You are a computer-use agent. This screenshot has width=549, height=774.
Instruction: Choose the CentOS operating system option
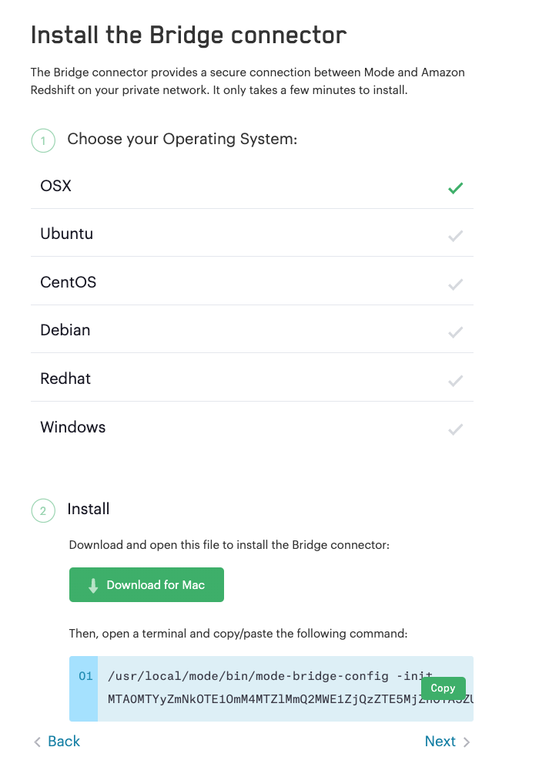pos(69,282)
